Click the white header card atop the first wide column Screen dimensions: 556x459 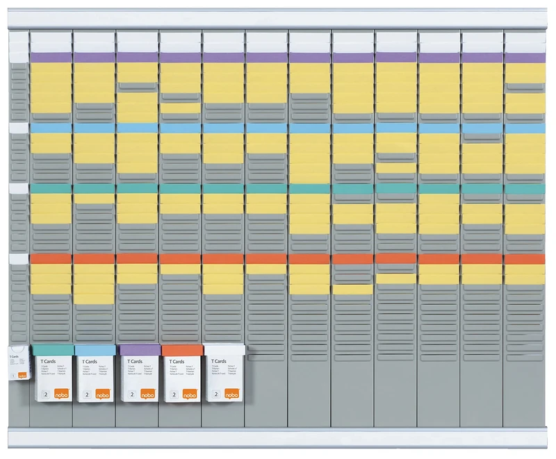click(51, 40)
